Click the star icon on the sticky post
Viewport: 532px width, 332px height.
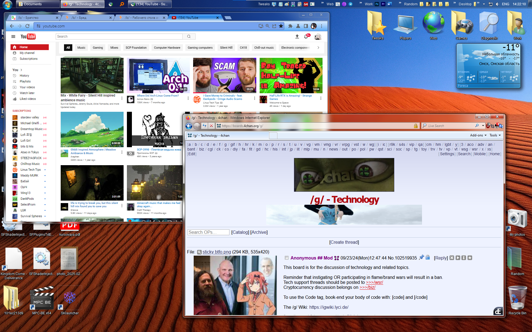(x=470, y=258)
